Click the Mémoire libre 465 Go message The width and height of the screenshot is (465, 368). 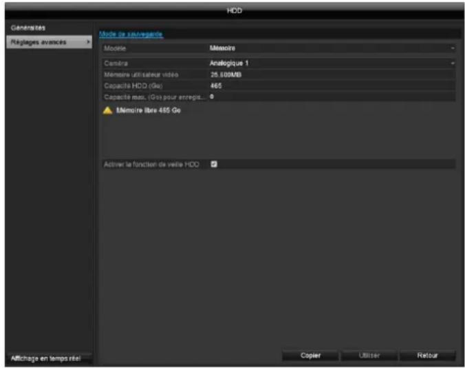[149, 110]
